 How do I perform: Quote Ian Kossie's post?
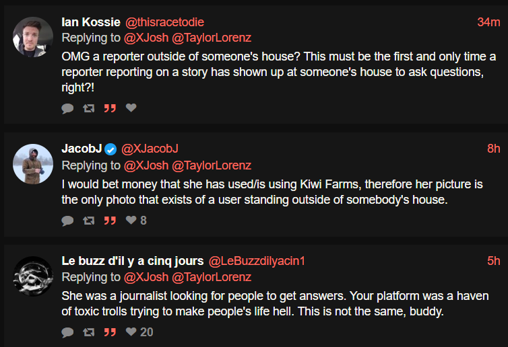click(x=110, y=108)
